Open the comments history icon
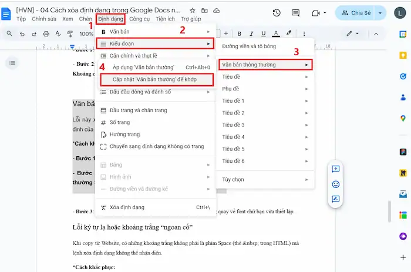 (x=297, y=13)
